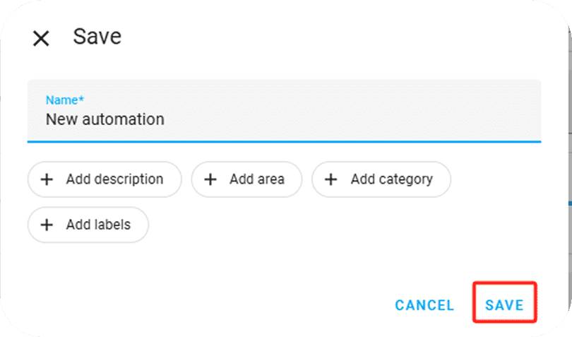Click the blue Name* field label

coord(64,100)
